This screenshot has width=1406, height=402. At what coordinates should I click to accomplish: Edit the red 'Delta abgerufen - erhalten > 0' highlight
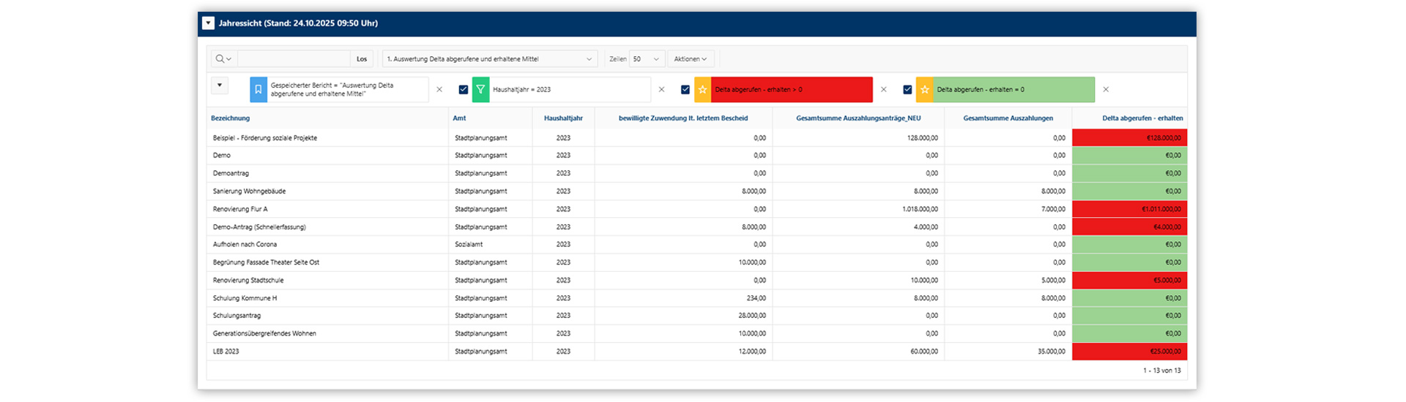point(791,90)
